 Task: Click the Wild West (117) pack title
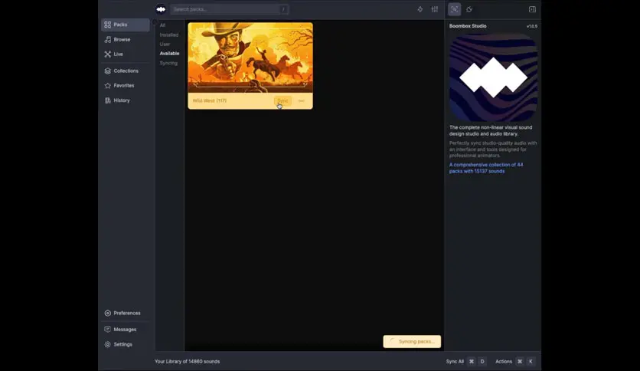pyautogui.click(x=210, y=100)
